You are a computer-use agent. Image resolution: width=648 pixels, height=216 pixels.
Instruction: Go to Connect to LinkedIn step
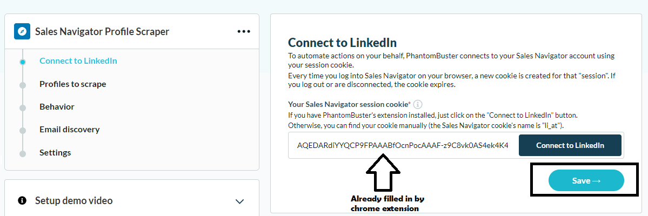pyautogui.click(x=78, y=60)
